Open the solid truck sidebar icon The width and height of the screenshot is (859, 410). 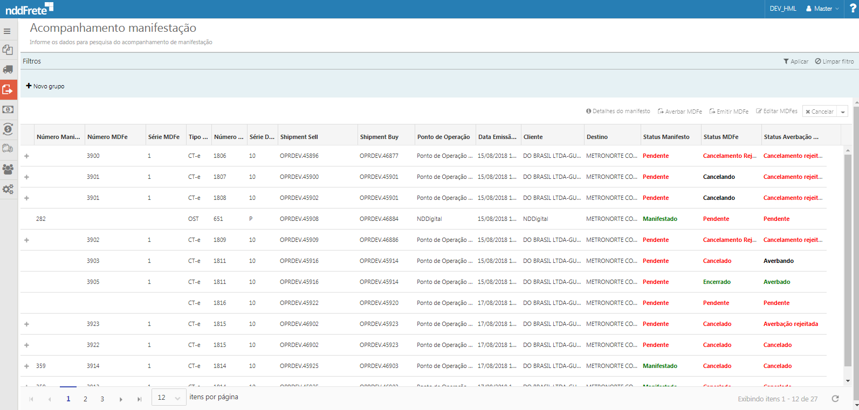[x=8, y=70]
